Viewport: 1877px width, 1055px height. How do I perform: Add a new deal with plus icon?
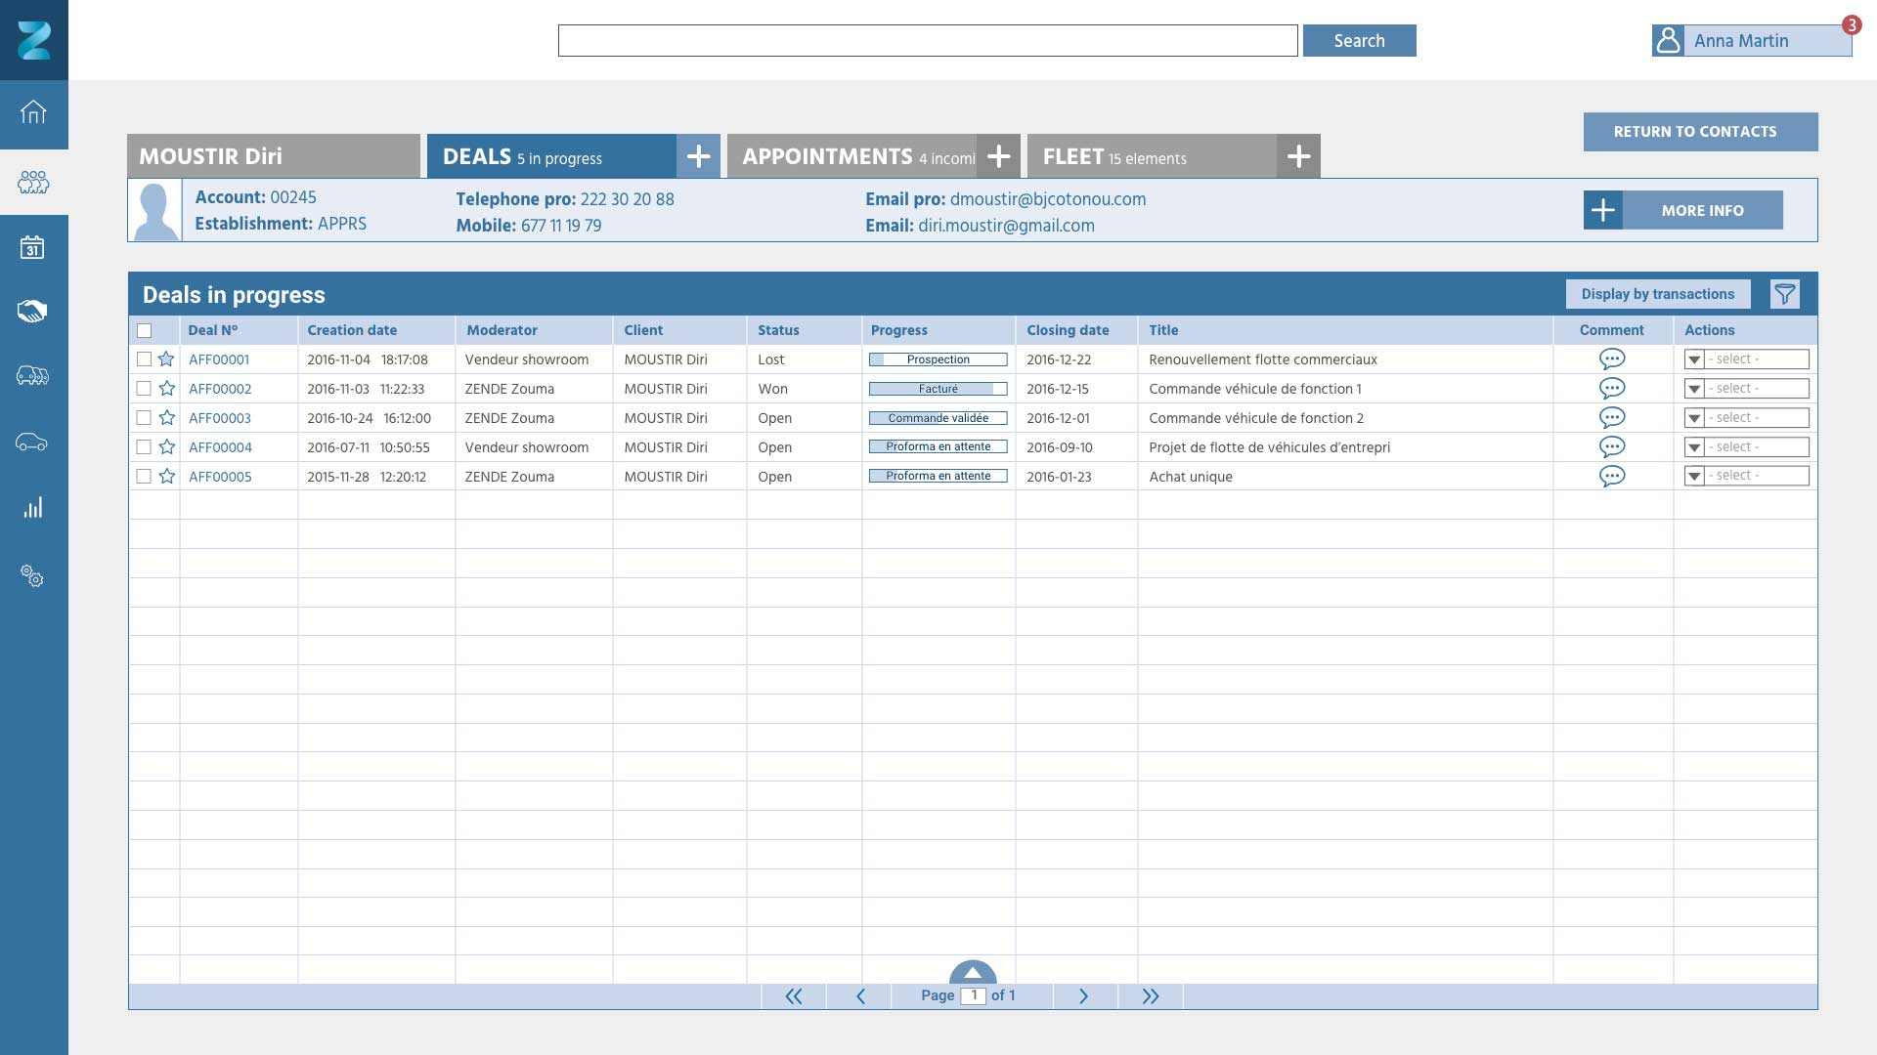(698, 156)
